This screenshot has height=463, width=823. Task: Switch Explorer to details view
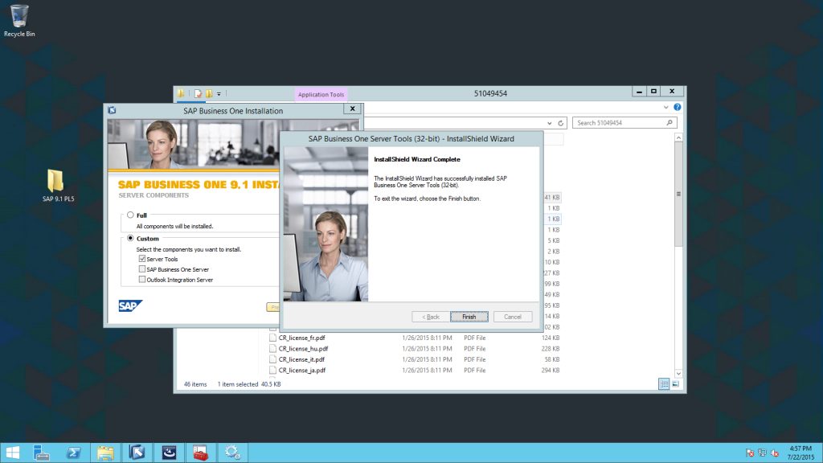[664, 384]
